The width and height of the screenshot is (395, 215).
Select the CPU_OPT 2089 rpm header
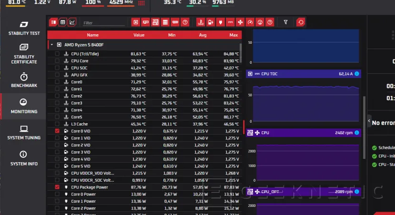[x=304, y=192]
